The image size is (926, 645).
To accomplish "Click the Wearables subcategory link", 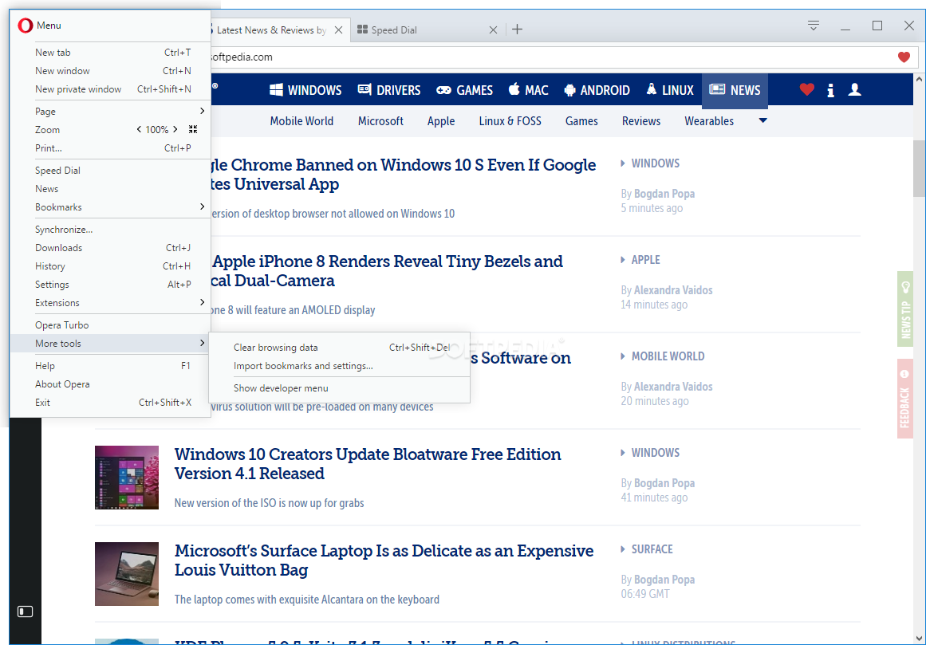I will point(709,121).
